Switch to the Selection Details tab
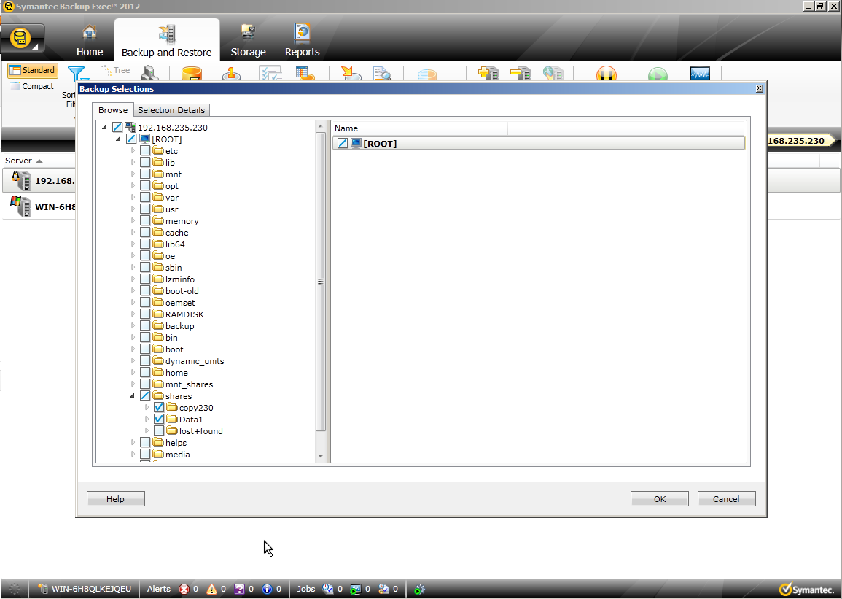 click(171, 110)
